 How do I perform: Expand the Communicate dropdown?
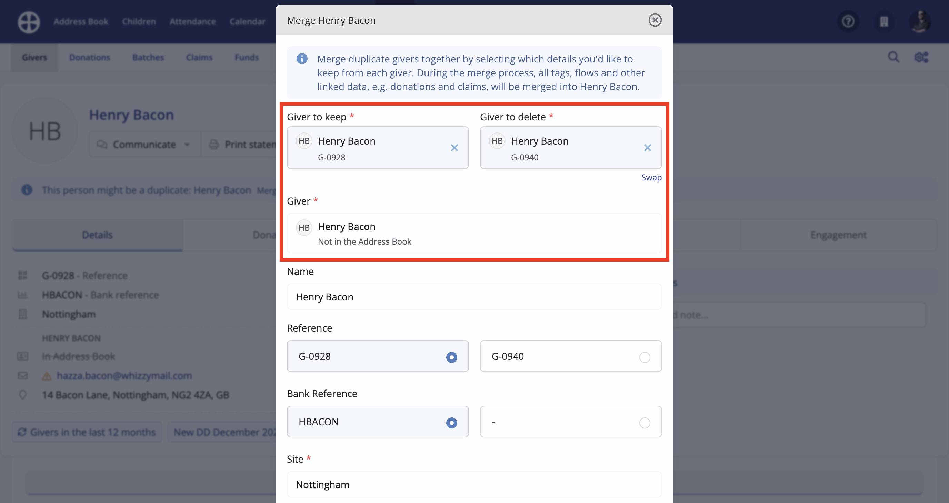coord(144,145)
